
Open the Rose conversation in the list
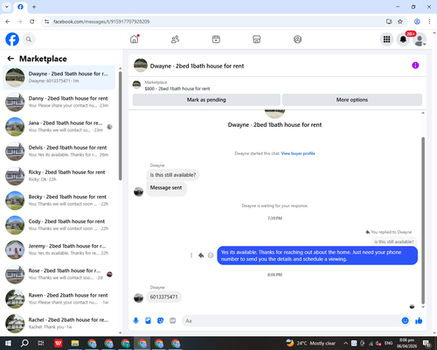tap(59, 274)
